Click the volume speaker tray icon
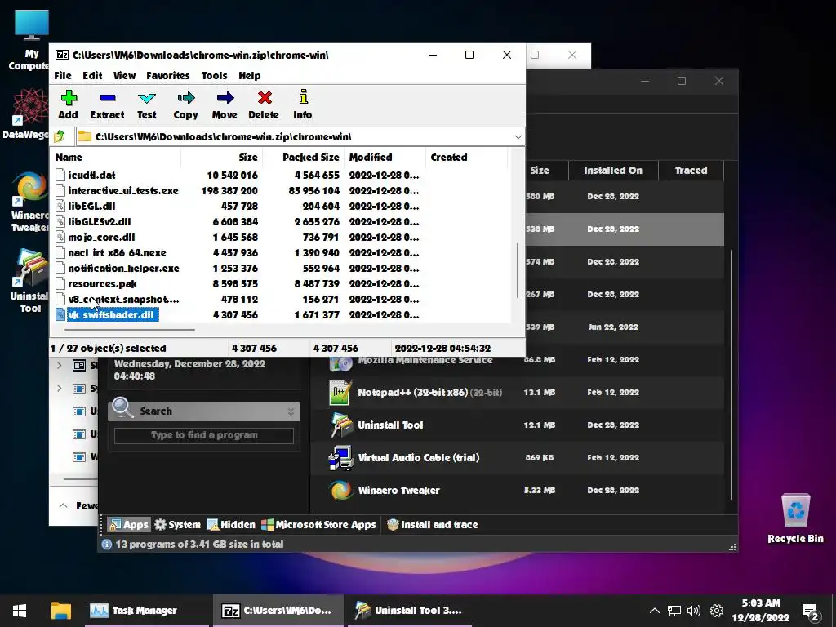836x627 pixels. pyautogui.click(x=694, y=611)
